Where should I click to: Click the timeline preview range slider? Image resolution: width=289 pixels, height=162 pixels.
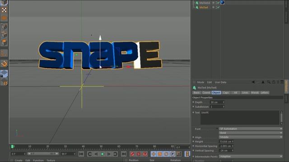(x=43, y=154)
